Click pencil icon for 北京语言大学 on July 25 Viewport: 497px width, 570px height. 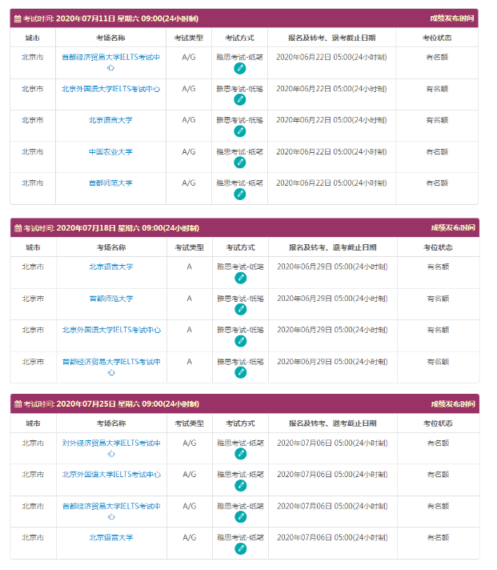240,548
